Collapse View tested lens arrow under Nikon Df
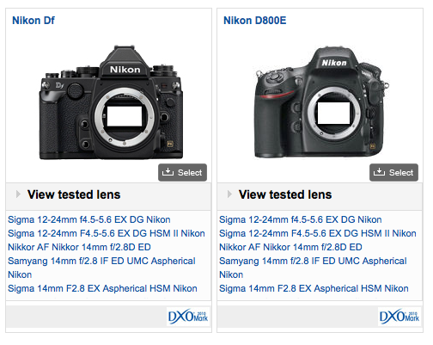The image size is (433, 345). tap(18, 194)
